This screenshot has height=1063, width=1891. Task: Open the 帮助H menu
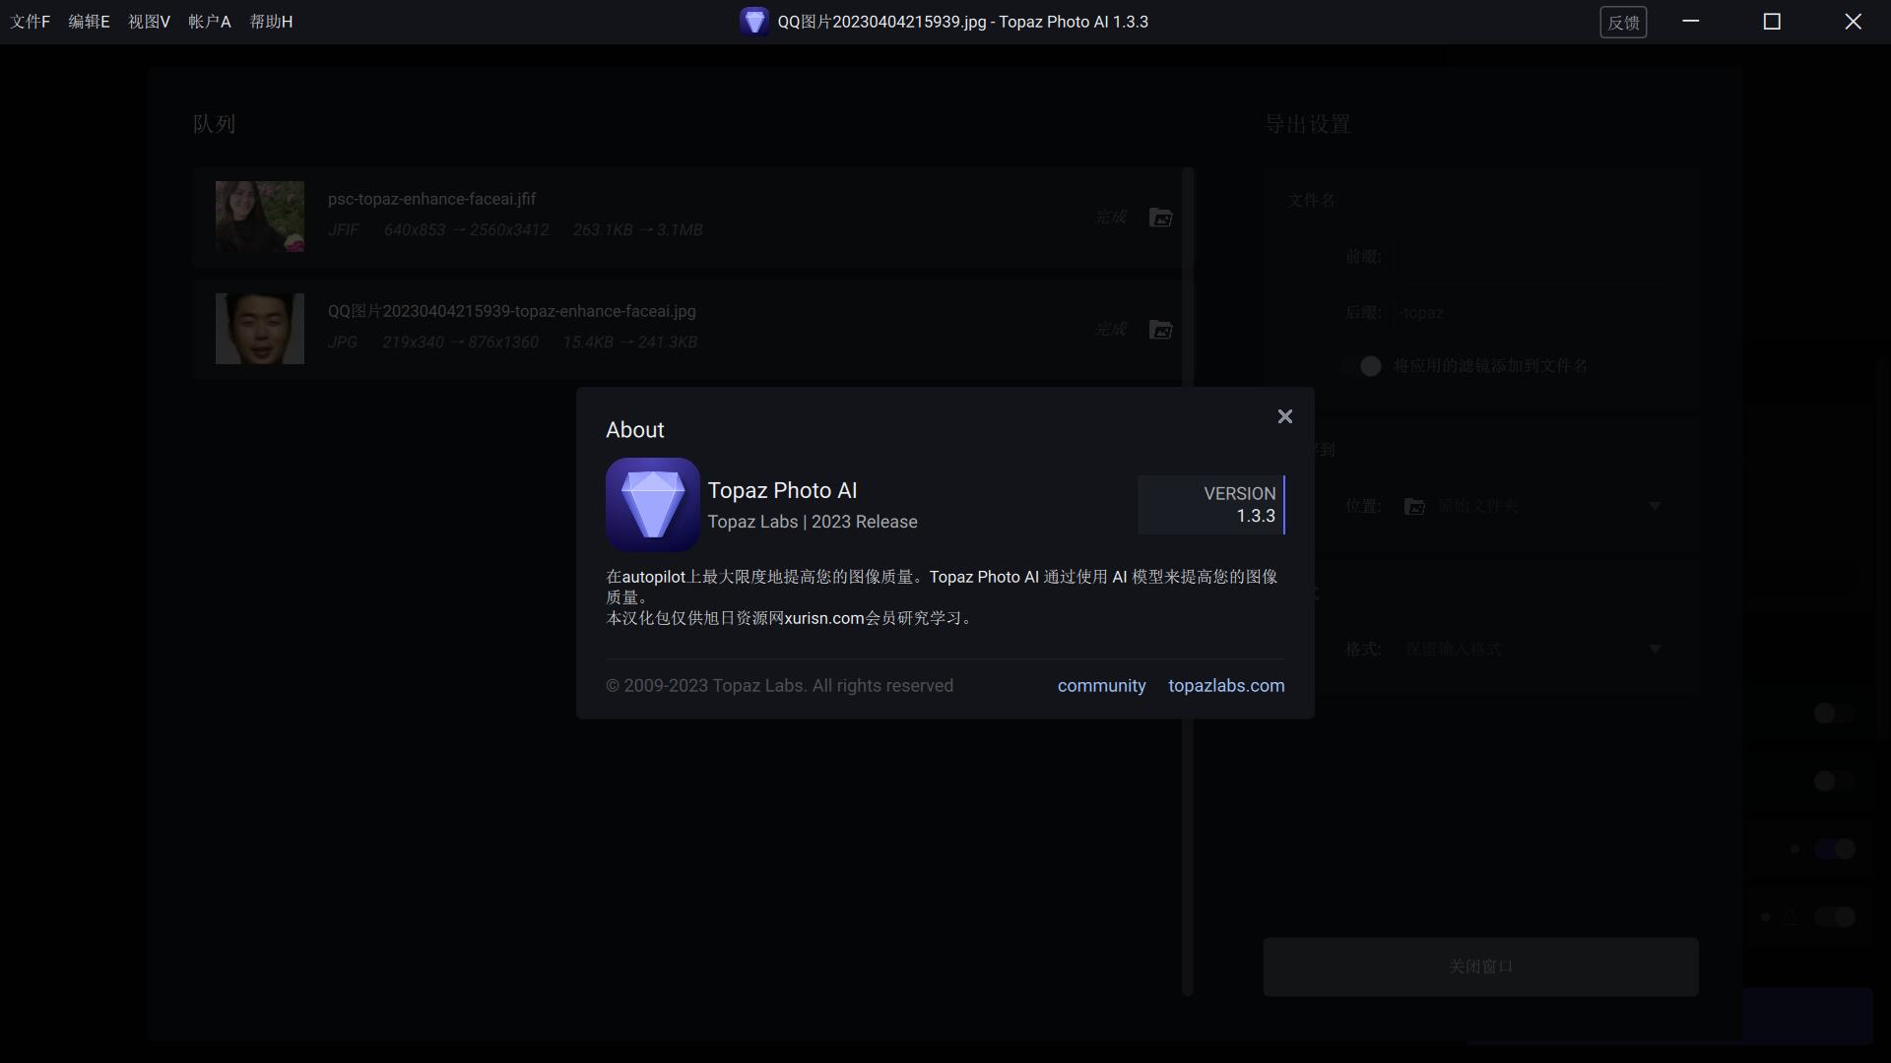271,22
